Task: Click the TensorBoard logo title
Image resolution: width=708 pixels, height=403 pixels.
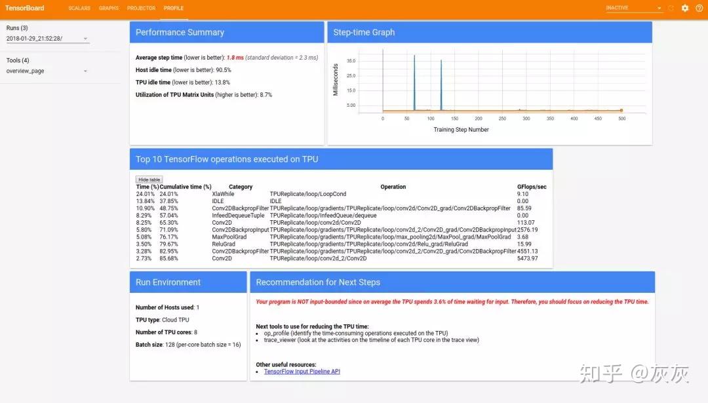Action: [25, 8]
